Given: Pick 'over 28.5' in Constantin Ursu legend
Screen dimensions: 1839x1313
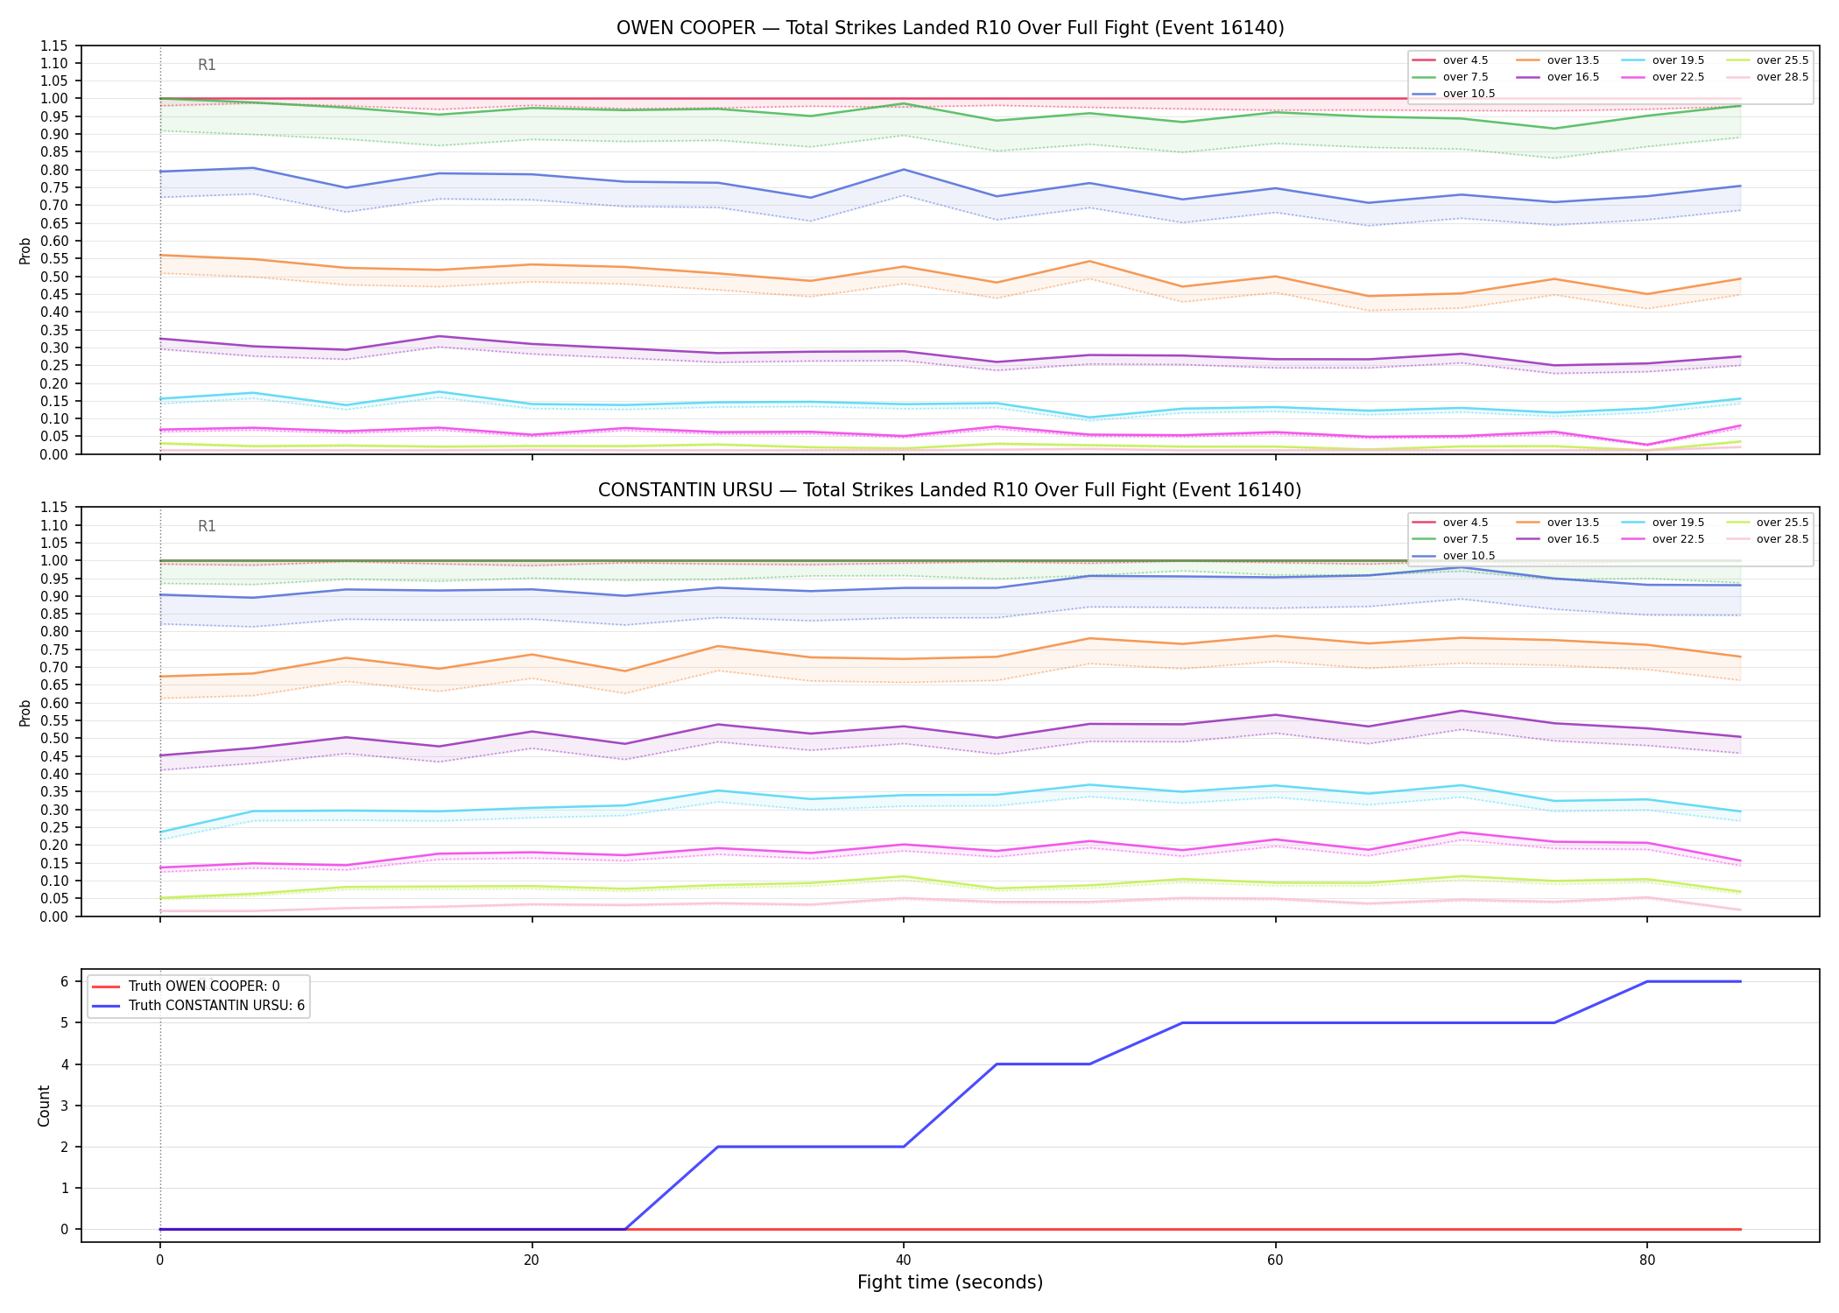Looking at the screenshot, I should click(1767, 539).
